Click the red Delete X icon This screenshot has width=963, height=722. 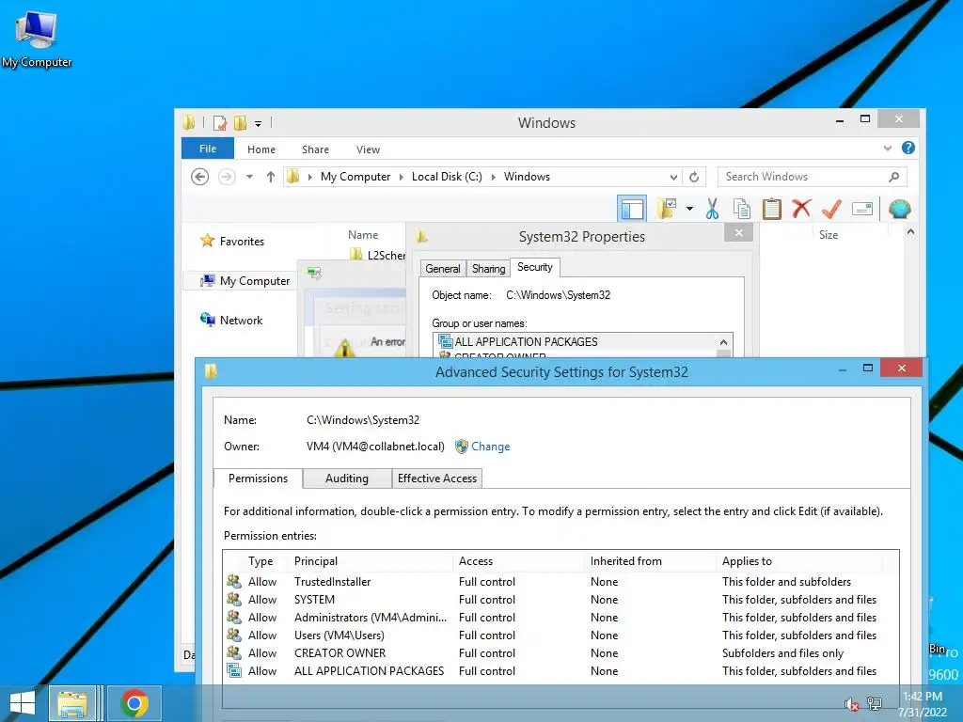(801, 209)
